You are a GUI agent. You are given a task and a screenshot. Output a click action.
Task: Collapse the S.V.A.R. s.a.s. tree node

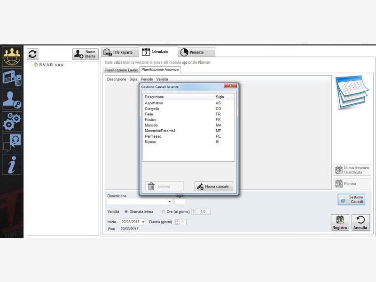[x=31, y=65]
